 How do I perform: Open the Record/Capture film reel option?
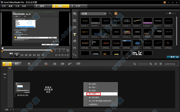[x=46, y=64]
